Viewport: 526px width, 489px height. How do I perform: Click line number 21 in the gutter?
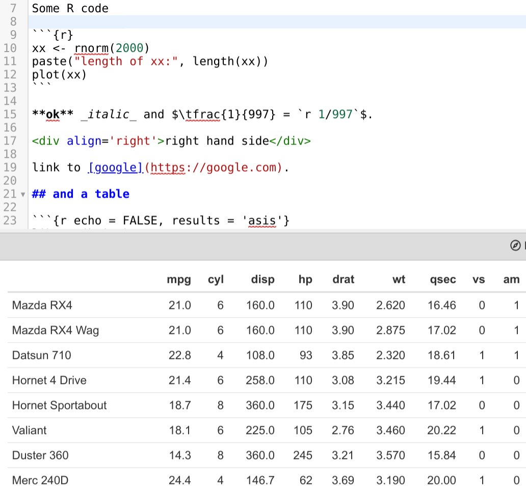coord(10,194)
